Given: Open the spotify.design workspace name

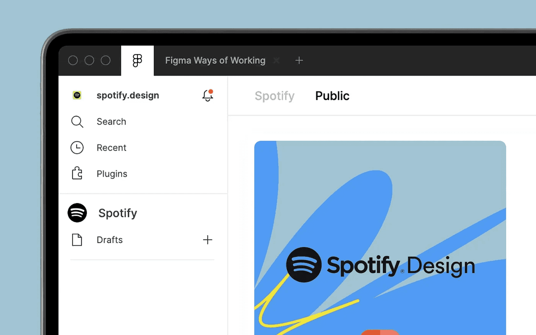Looking at the screenshot, I should tap(128, 95).
